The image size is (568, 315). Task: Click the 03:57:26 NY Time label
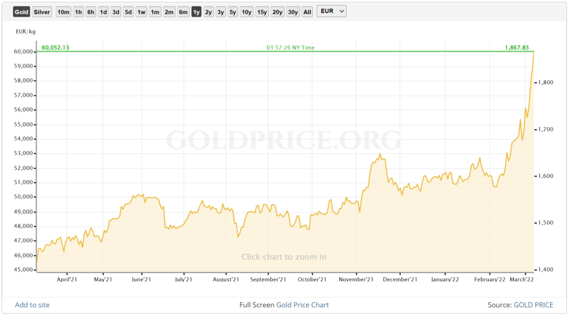(x=291, y=48)
